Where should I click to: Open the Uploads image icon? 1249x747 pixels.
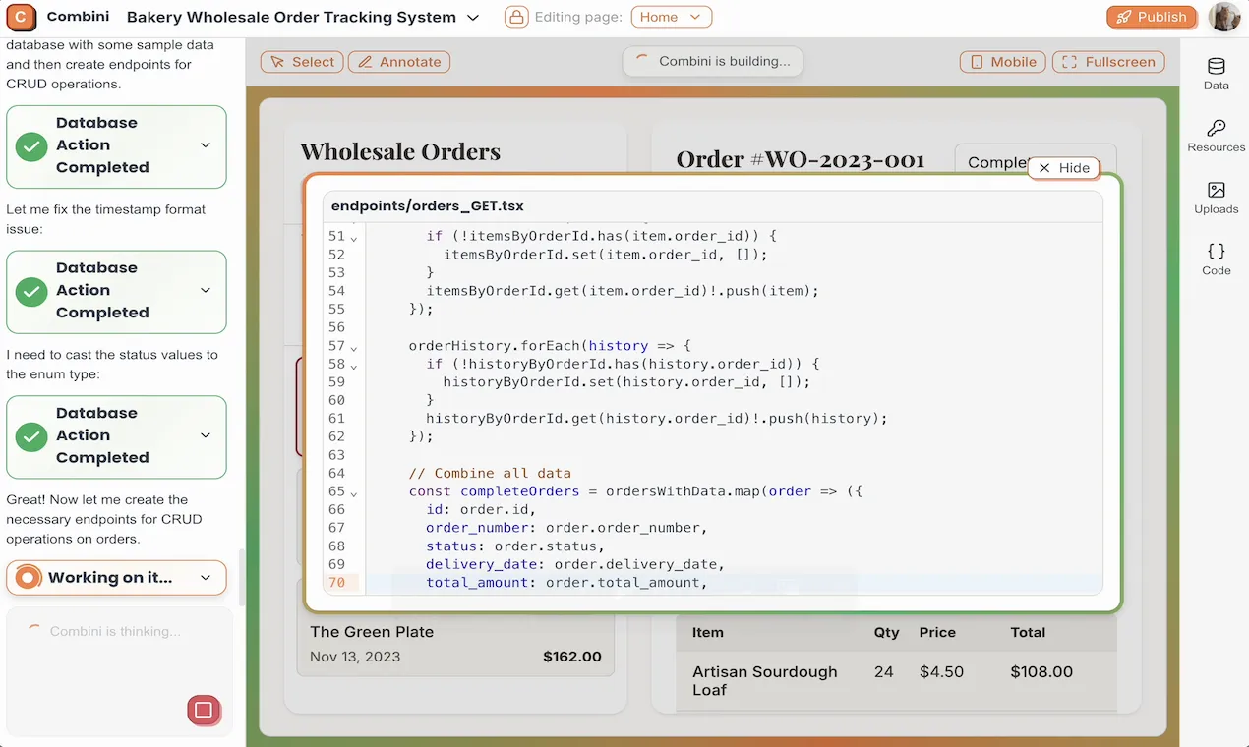click(1216, 191)
